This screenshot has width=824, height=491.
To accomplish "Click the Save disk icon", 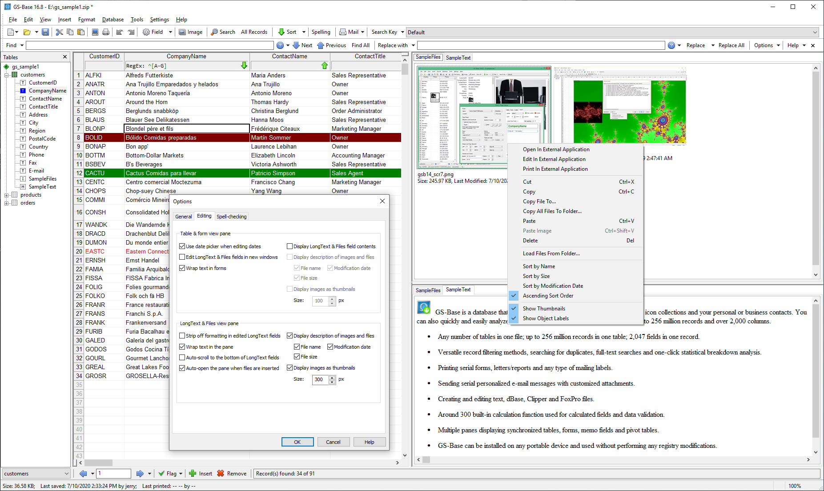I will point(45,32).
